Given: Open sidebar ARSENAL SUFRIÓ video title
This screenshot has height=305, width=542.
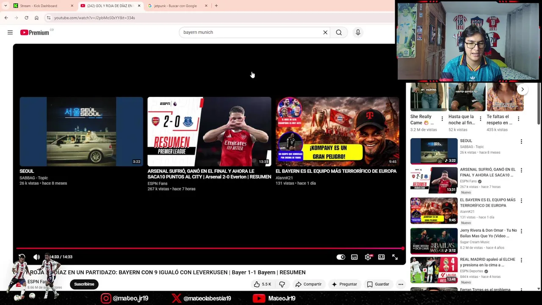Looking at the screenshot, I should (487, 172).
